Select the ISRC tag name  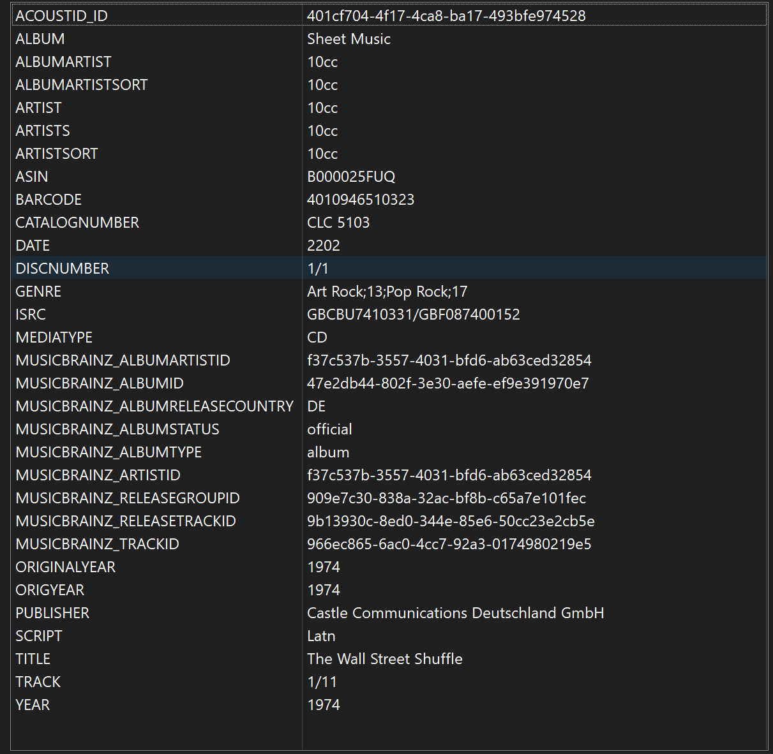pos(31,314)
